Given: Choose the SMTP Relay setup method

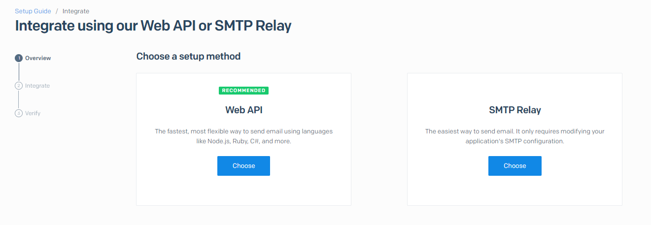Looking at the screenshot, I should [x=514, y=166].
